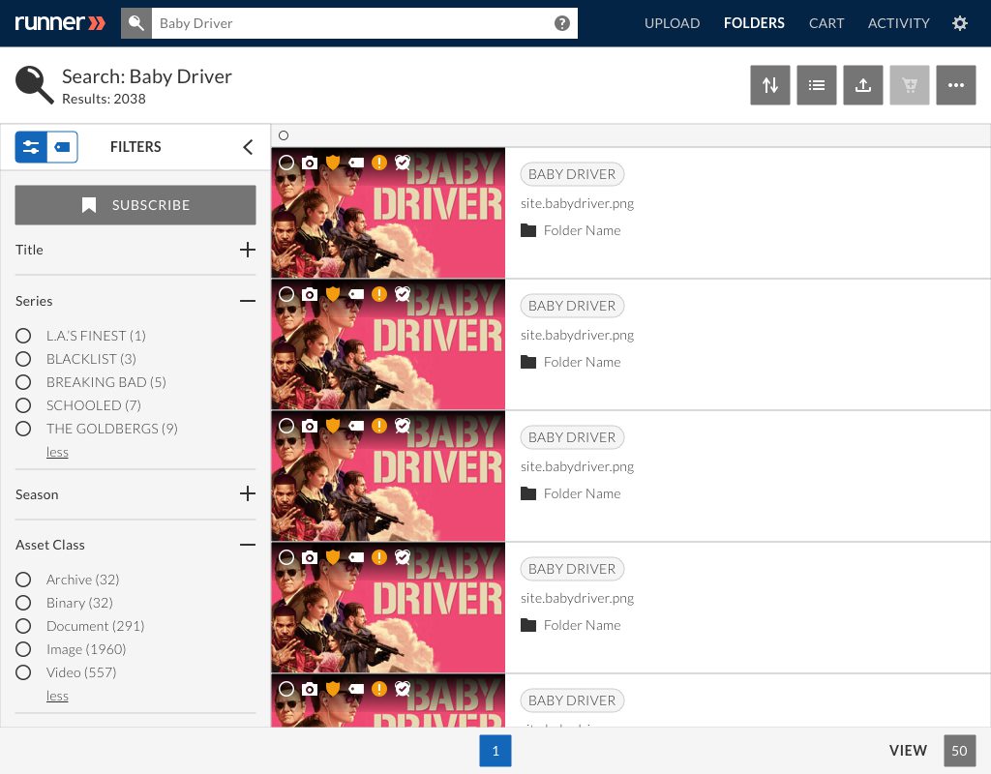Click the upload/export icon button

[863, 85]
